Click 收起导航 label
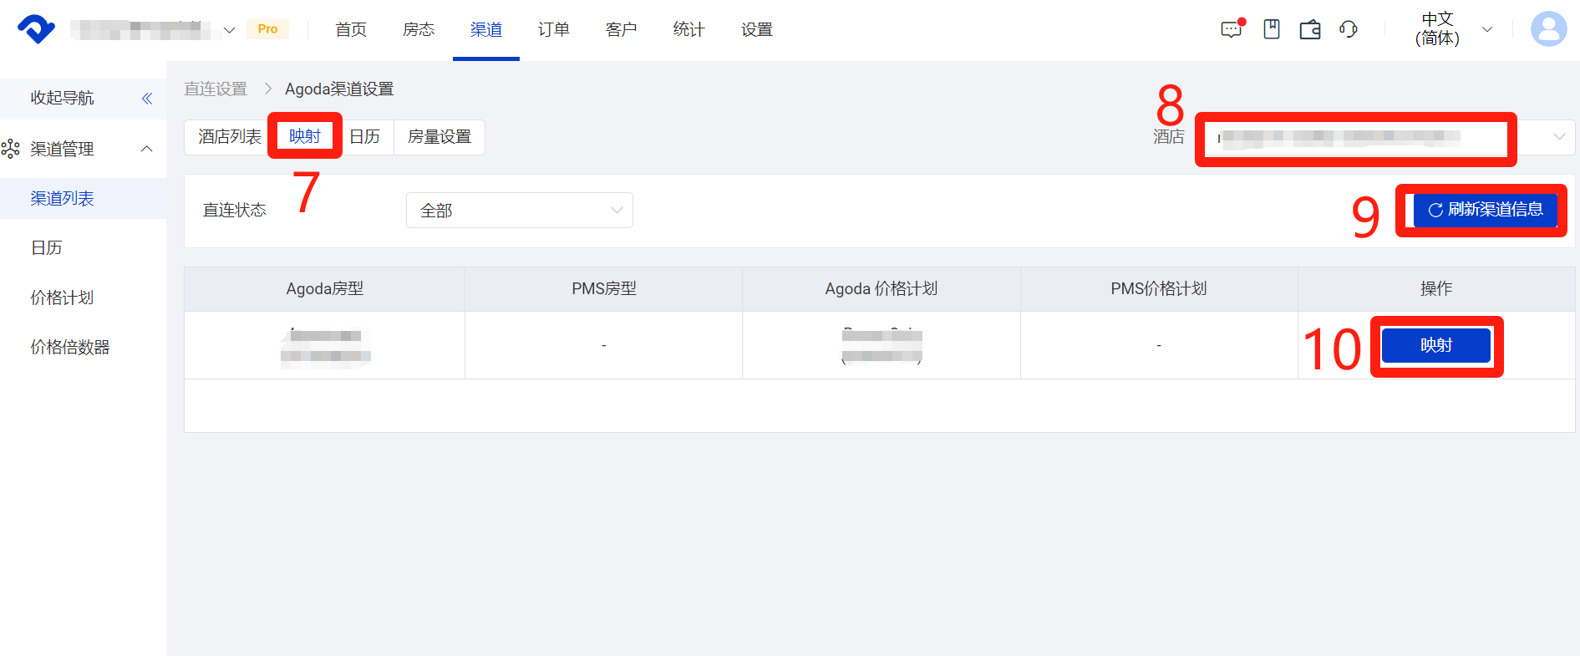The height and width of the screenshot is (656, 1580). (63, 99)
